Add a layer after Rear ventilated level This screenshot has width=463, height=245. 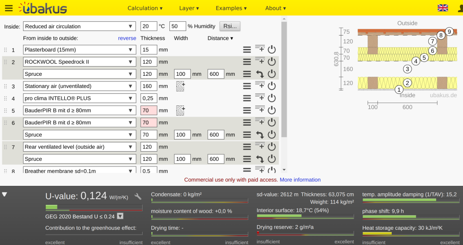(x=260, y=146)
